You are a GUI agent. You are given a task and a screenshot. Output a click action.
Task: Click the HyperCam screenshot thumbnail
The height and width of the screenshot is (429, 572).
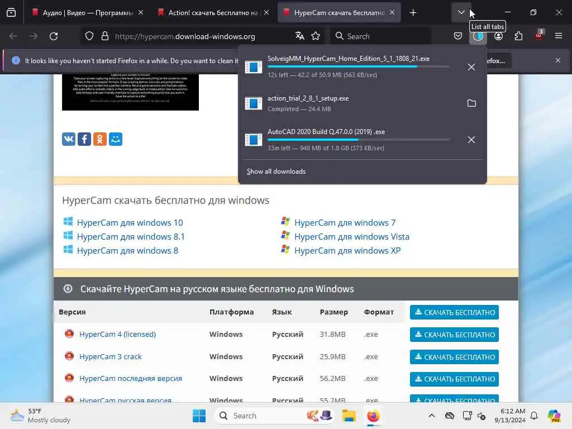[x=130, y=92]
